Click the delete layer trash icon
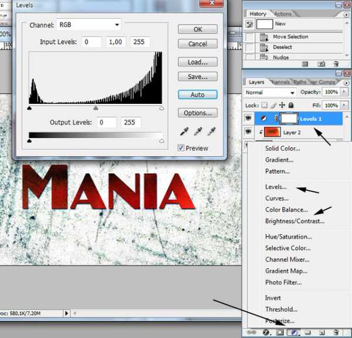The height and width of the screenshot is (338, 352). coord(336,333)
